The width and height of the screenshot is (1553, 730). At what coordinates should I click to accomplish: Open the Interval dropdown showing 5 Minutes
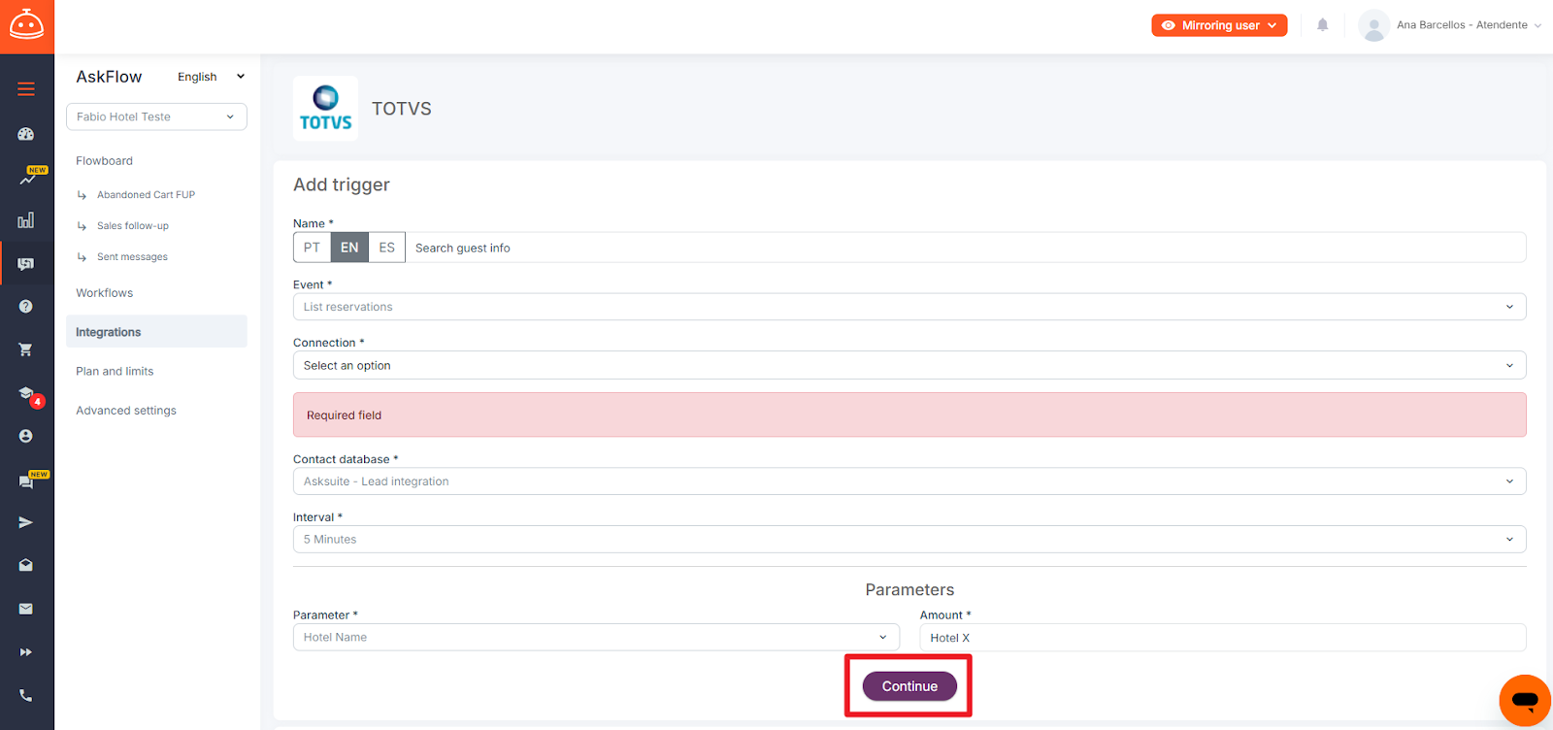pos(909,540)
